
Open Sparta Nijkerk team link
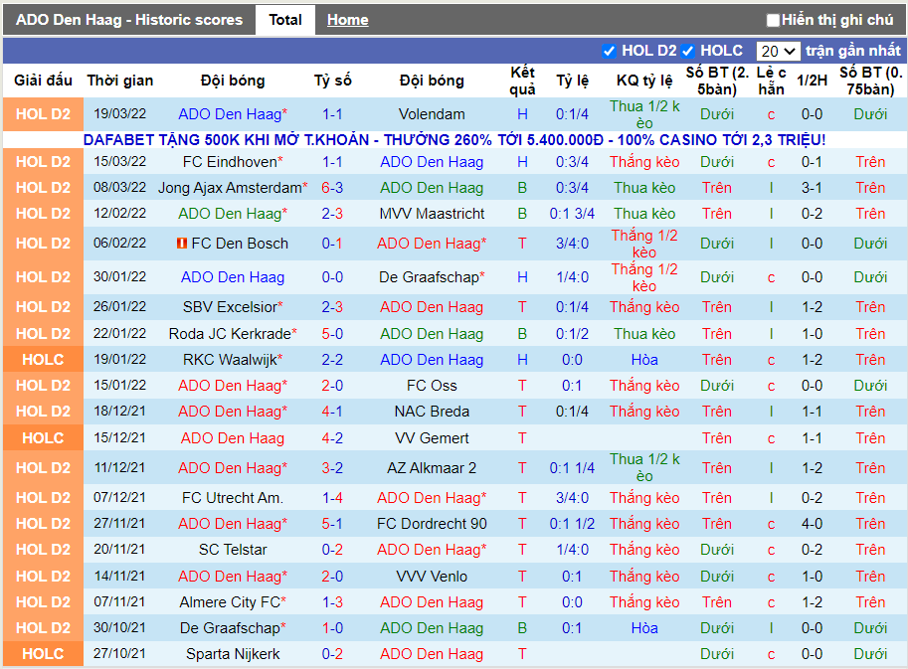(233, 654)
